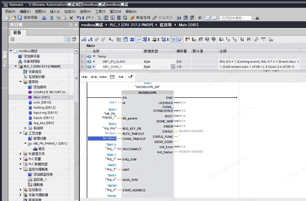Click the close branch icon
This screenshot has height=201, width=306.
point(130,76)
